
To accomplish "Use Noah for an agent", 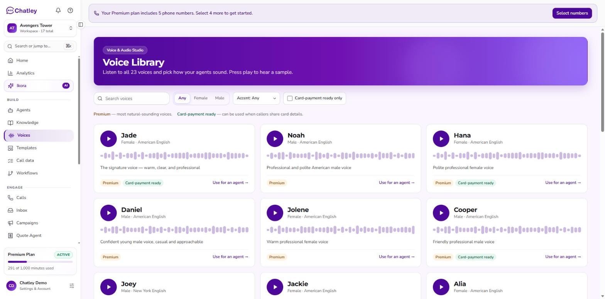I will [x=397, y=183].
